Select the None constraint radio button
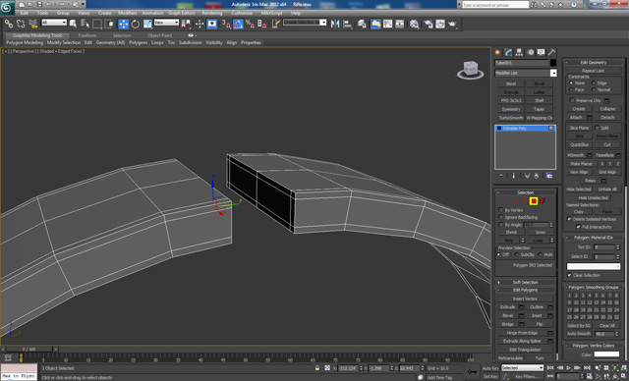 pos(571,82)
